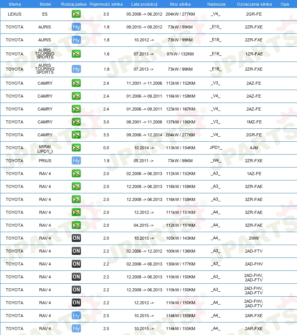This screenshot has height=335, width=297.
Task: Select the Nadwozie column header
Action: (x=216, y=4)
